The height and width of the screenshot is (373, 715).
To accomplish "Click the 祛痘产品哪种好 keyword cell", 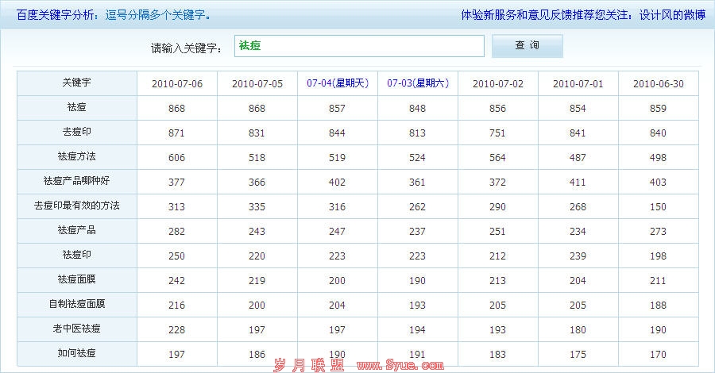I will tap(77, 181).
